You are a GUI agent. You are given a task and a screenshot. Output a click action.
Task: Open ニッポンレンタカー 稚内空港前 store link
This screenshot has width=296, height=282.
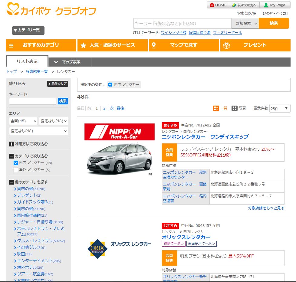(185, 198)
